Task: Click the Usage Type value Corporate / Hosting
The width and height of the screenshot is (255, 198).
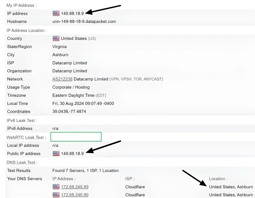Action: pos(71,87)
